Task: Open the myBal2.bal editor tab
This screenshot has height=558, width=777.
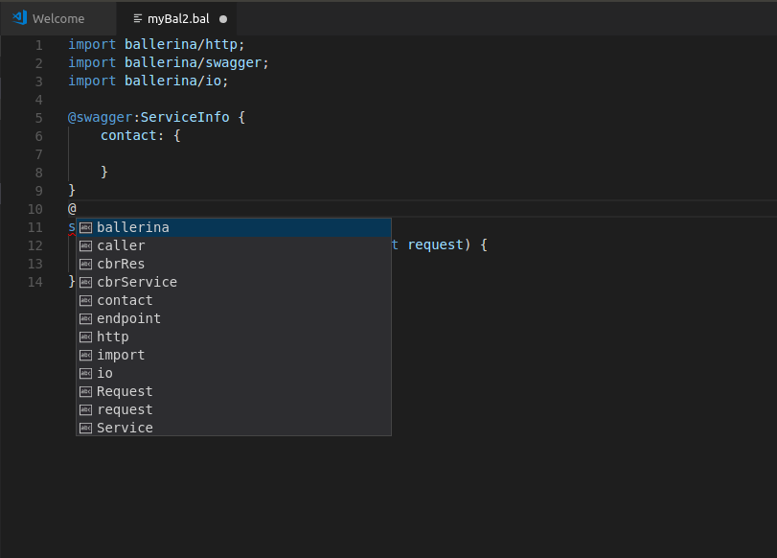Action: click(176, 19)
